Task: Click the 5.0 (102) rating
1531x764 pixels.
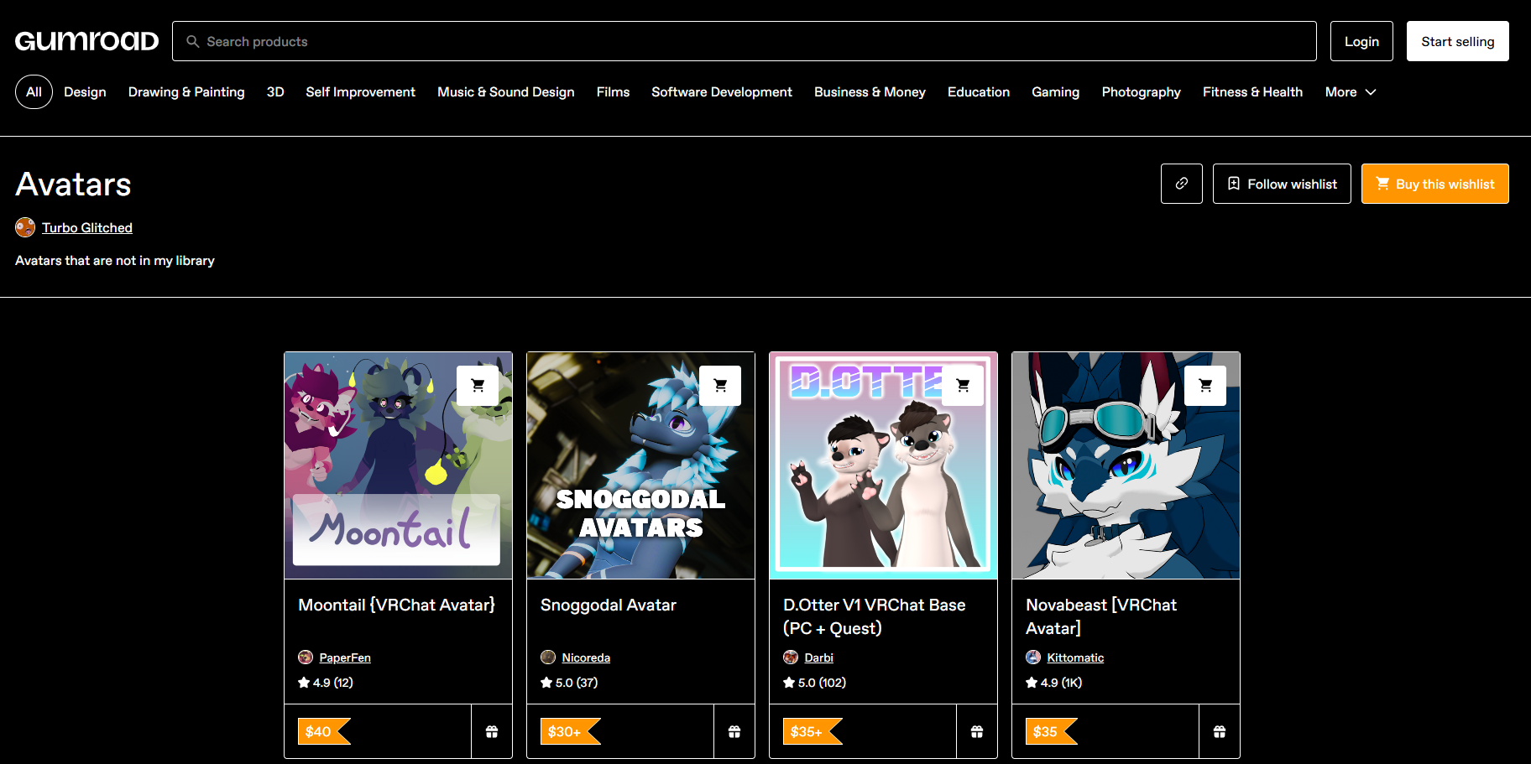Action: (x=814, y=683)
